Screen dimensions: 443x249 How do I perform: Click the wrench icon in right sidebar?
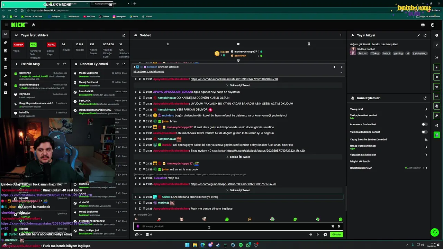coord(437,116)
